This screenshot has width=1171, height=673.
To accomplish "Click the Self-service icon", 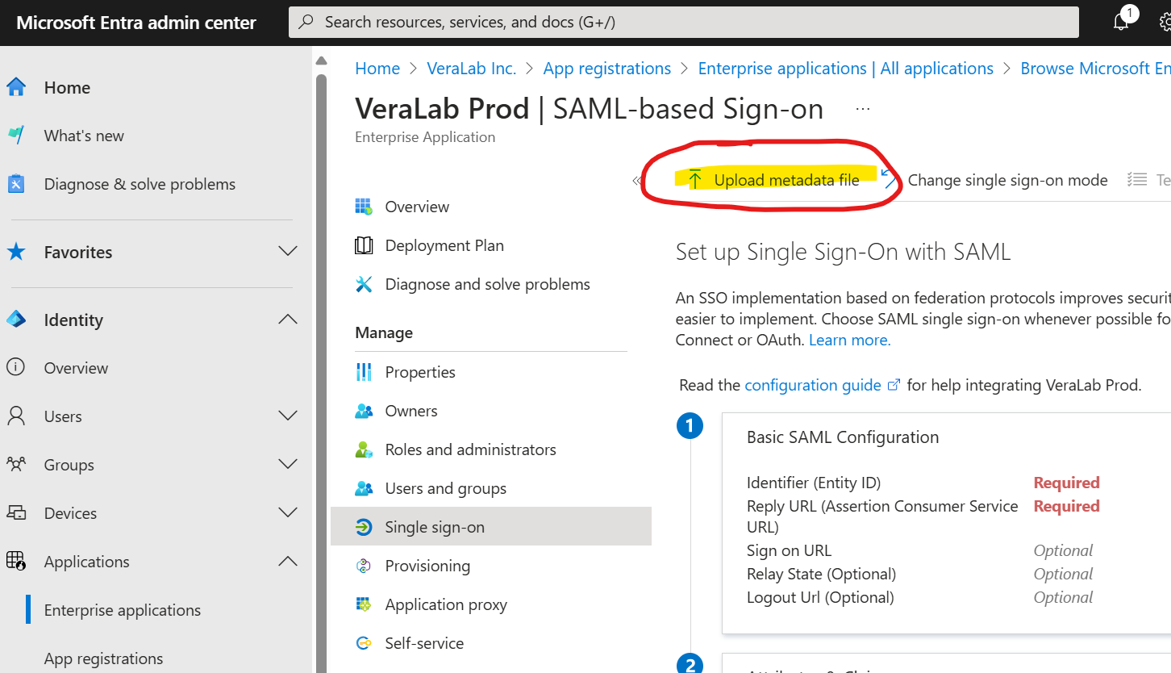I will (x=364, y=643).
